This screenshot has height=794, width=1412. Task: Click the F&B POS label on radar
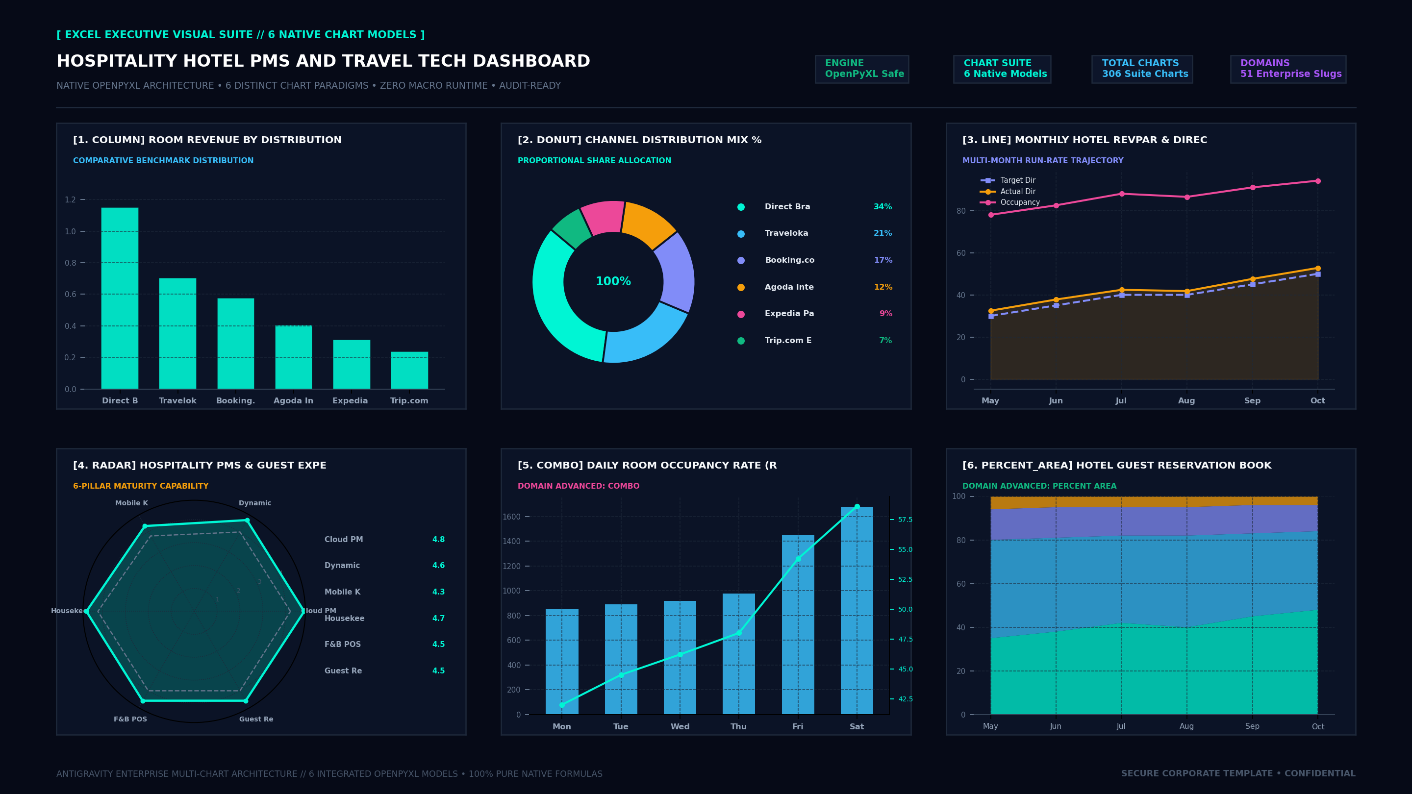coord(130,720)
